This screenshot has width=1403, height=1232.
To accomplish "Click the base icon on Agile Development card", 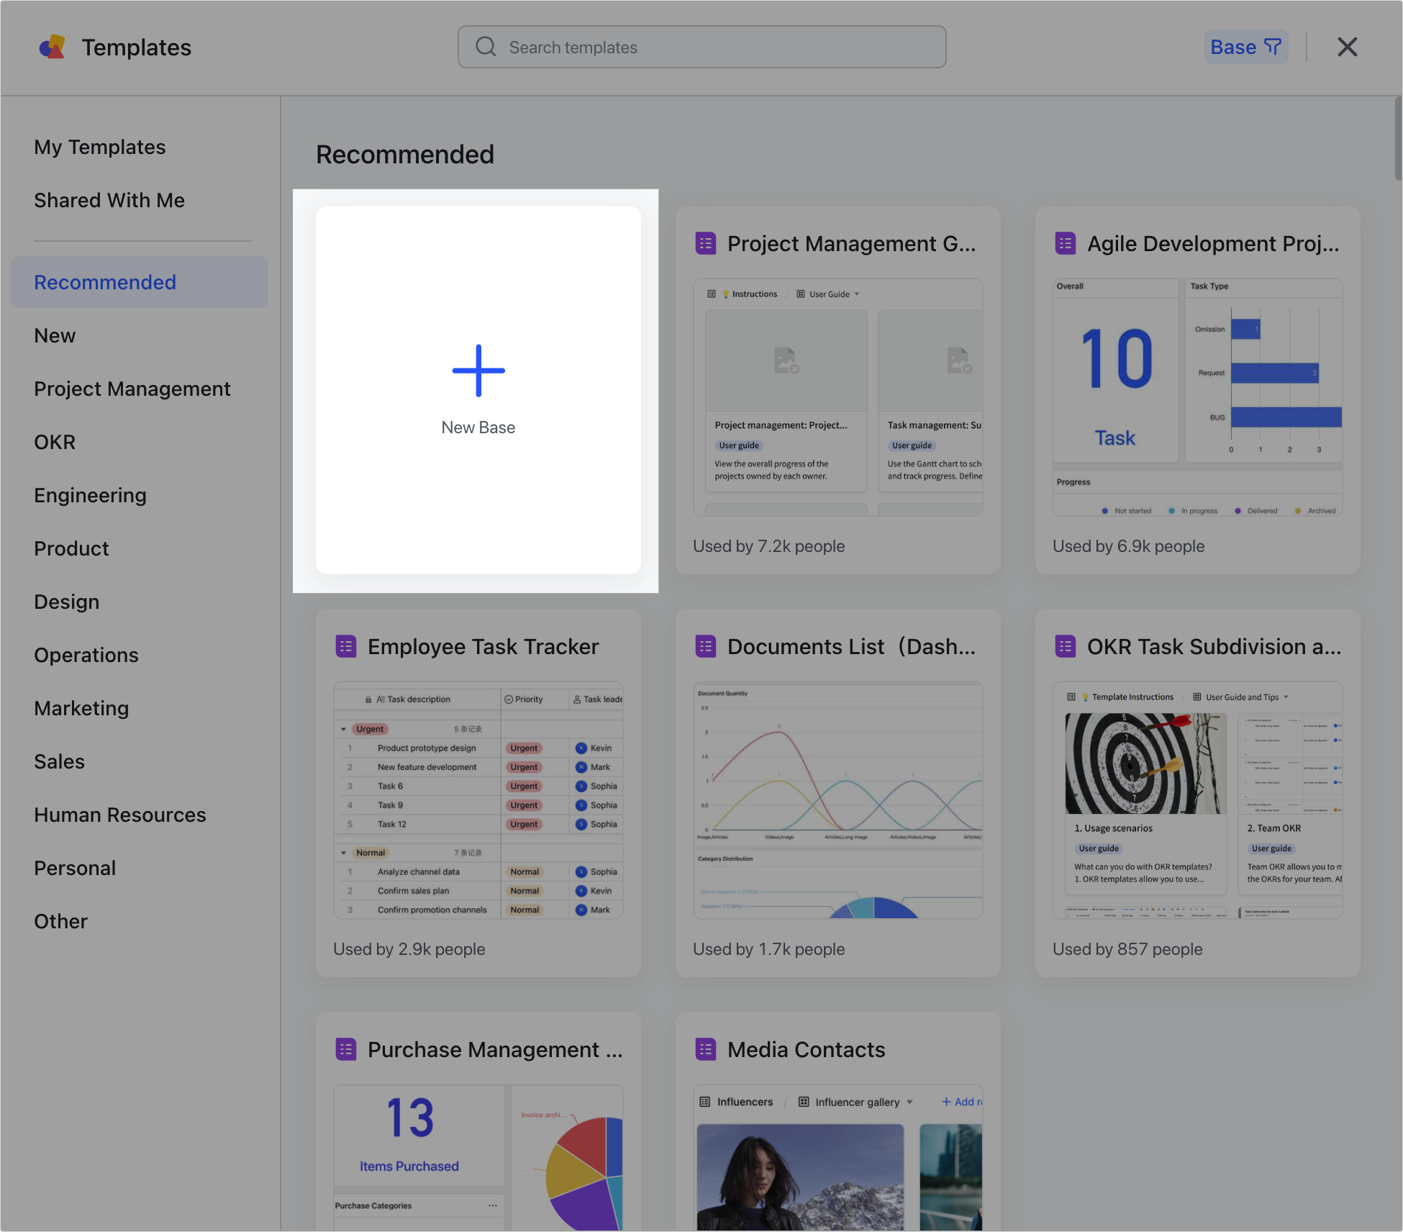I will click(1065, 243).
